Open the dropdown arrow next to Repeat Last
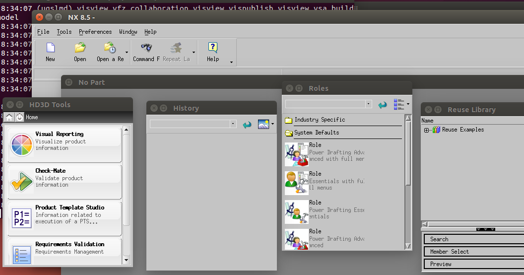The image size is (524, 275). (x=194, y=53)
